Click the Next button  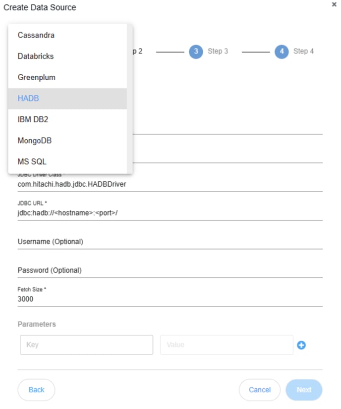pyautogui.click(x=304, y=390)
